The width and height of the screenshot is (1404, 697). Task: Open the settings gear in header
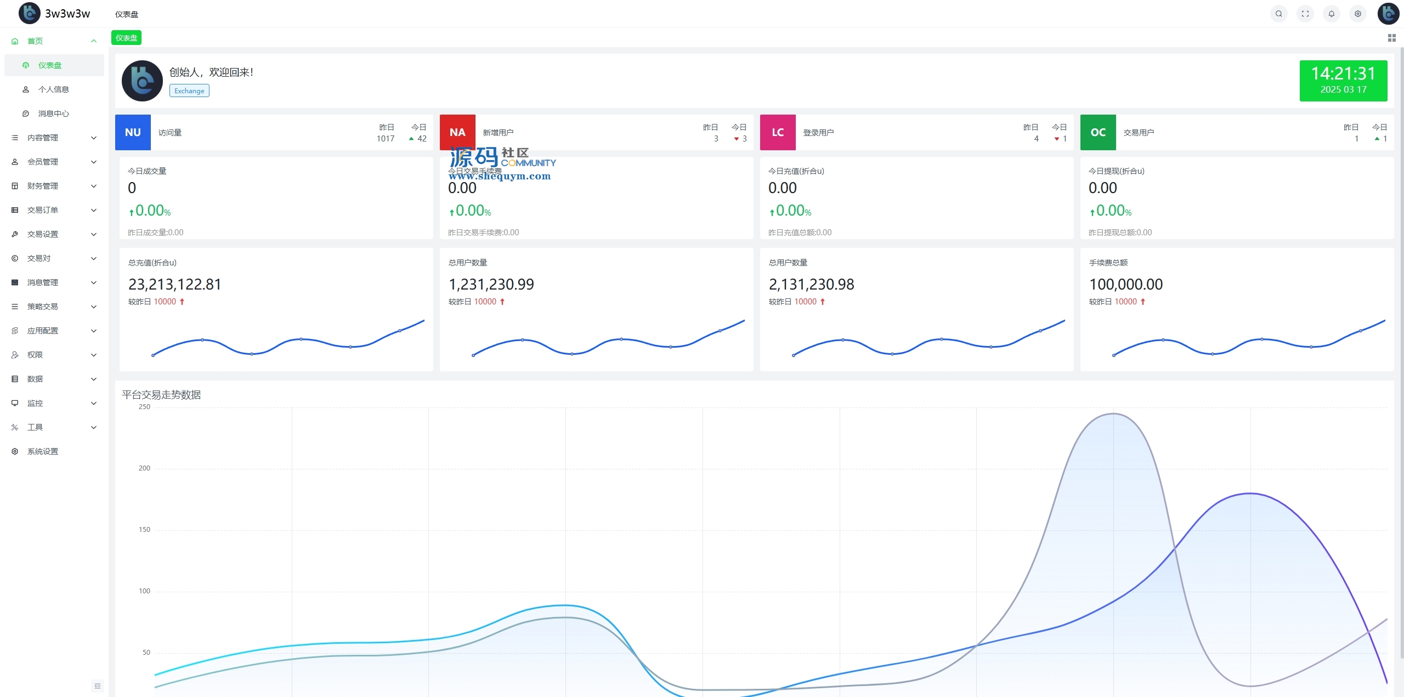(1357, 14)
